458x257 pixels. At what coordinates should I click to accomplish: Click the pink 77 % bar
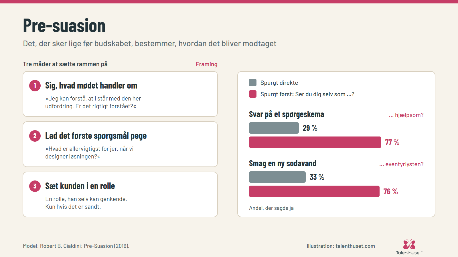(315, 142)
